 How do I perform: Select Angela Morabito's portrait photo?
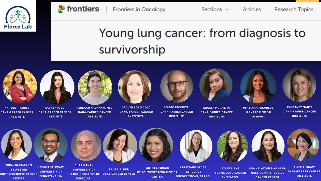tap(216, 85)
